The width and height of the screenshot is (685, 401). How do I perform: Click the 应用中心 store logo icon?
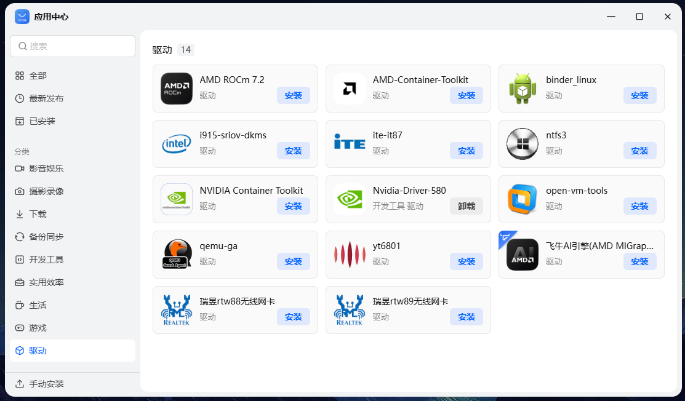tap(22, 17)
